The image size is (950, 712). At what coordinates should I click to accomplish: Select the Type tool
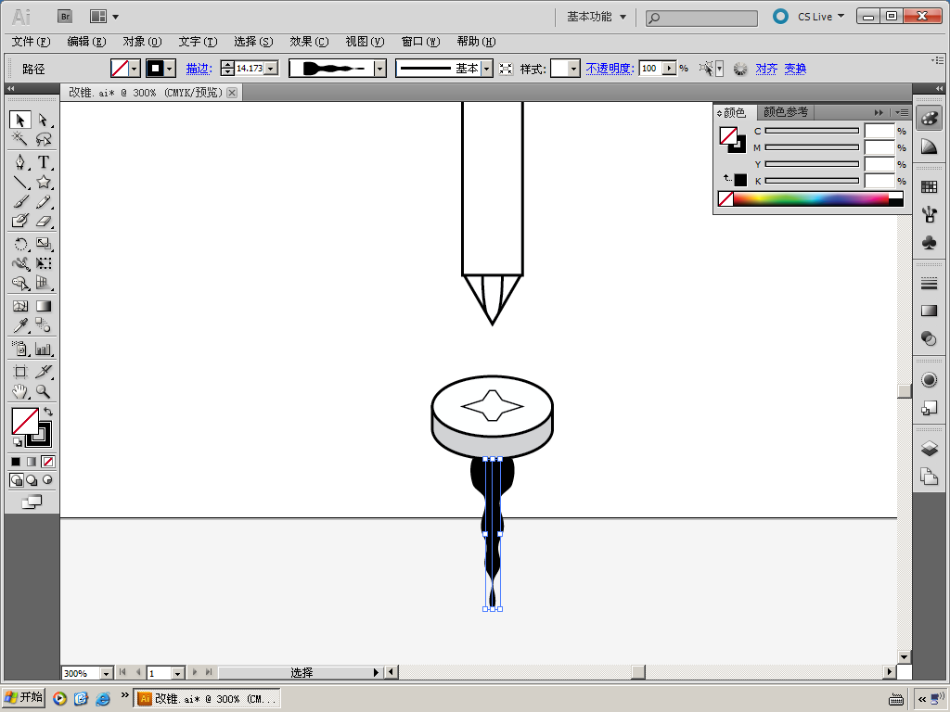tap(44, 161)
